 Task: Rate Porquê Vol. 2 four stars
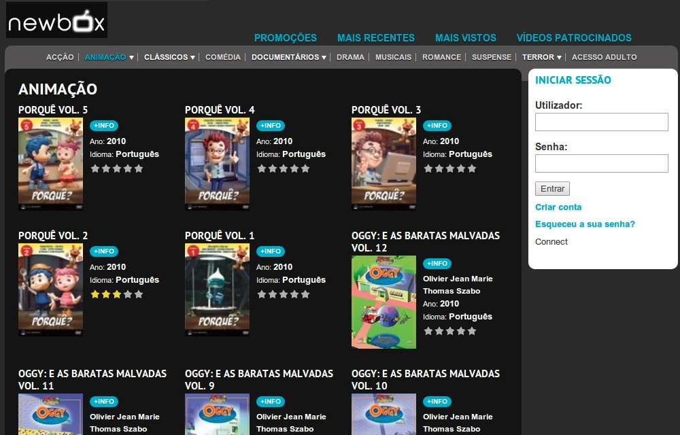[x=128, y=294]
